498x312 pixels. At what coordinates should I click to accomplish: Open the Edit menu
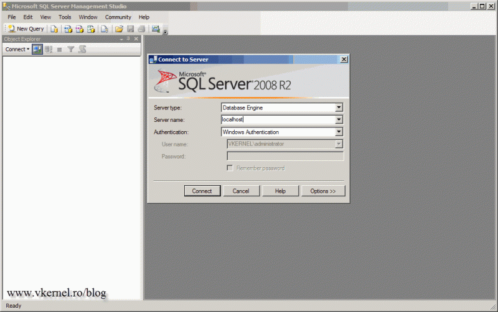click(x=28, y=17)
